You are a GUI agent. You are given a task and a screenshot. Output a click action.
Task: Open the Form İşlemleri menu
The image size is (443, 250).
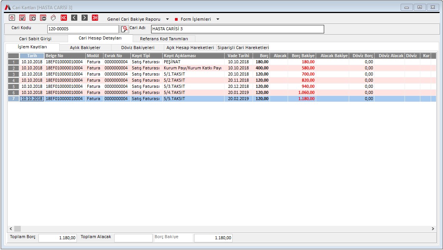[196, 19]
